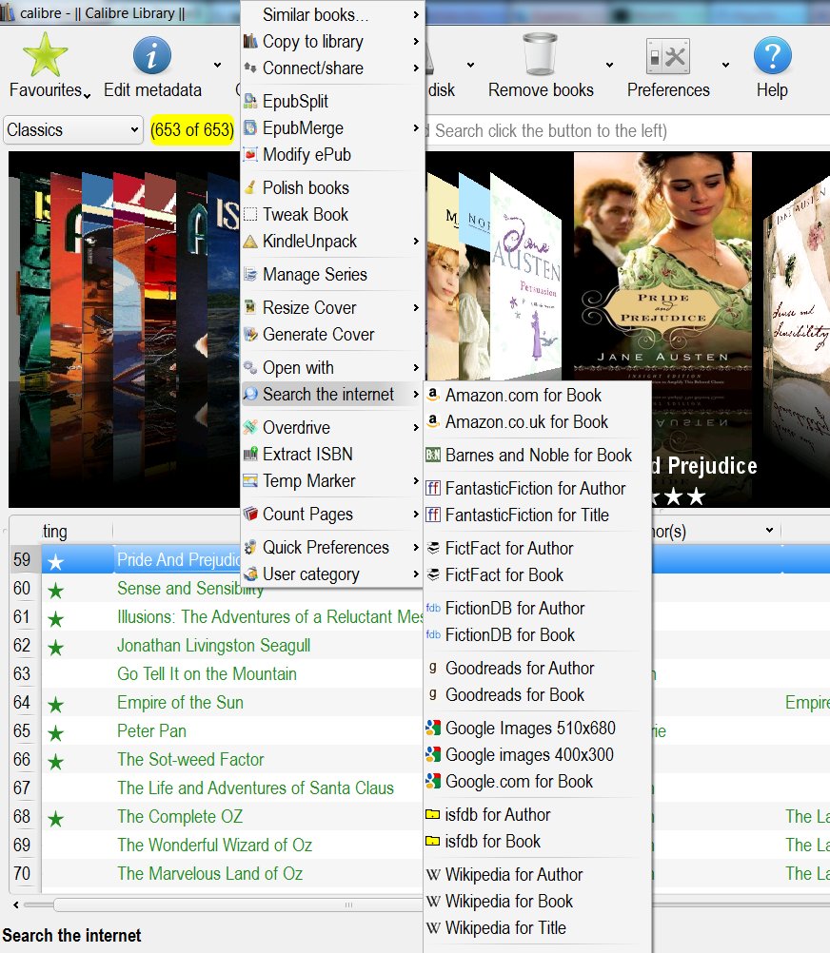Select The Complete OZ title
830x953 pixels.
click(180, 817)
